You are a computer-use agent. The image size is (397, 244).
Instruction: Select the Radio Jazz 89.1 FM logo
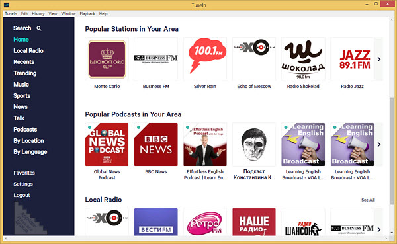click(x=352, y=60)
